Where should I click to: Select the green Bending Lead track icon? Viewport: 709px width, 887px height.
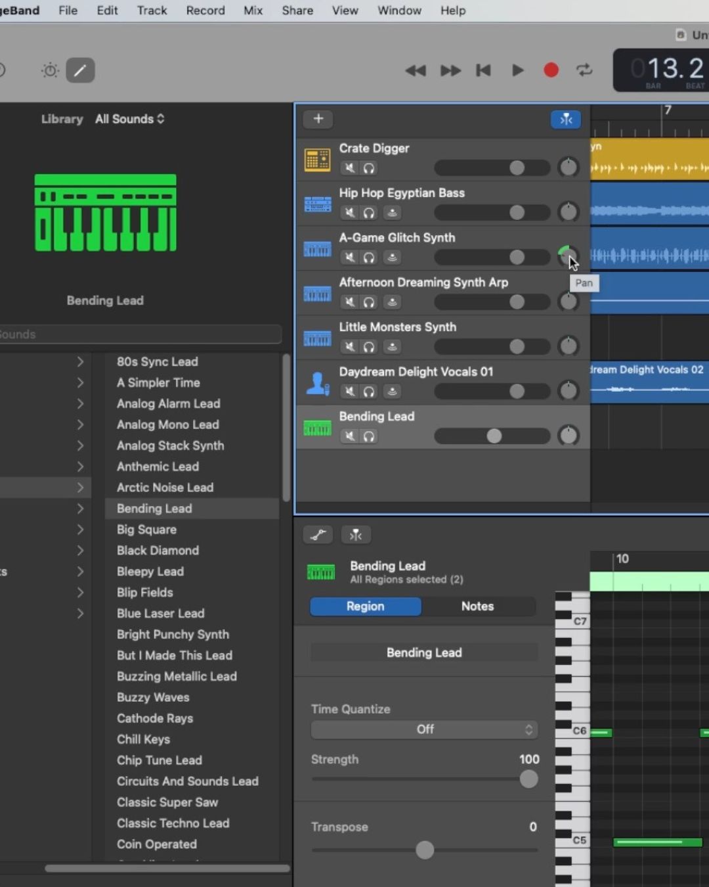click(318, 428)
